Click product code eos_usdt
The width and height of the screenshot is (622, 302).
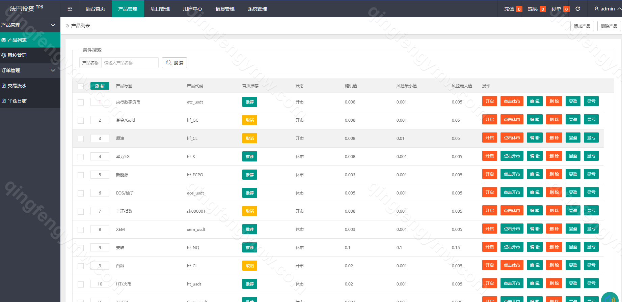click(x=195, y=193)
